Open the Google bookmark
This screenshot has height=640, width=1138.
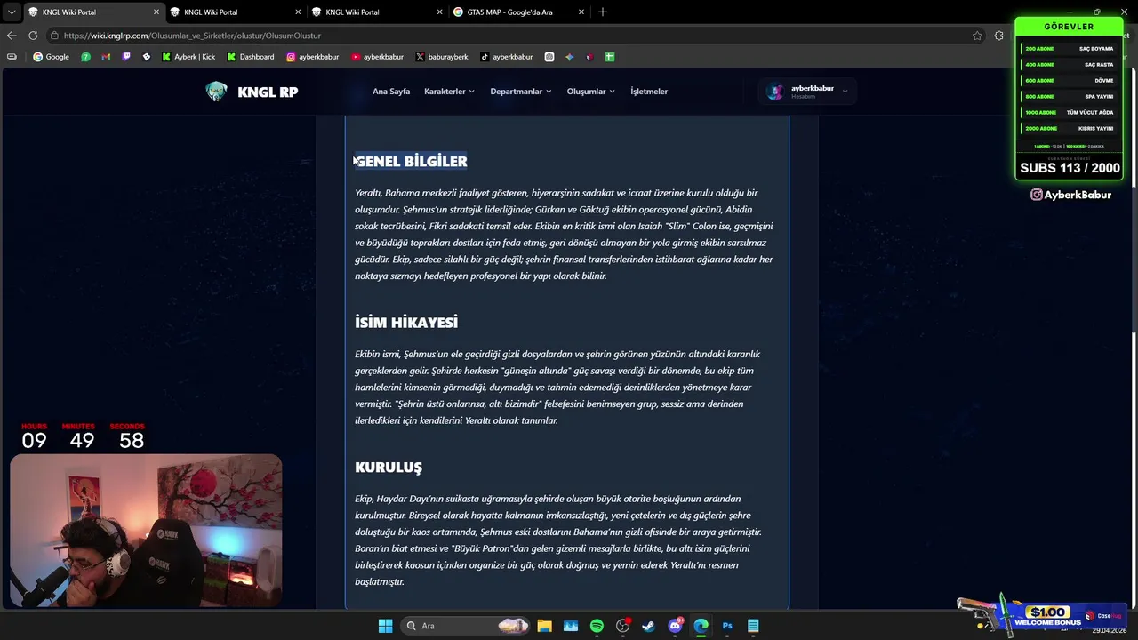pyautogui.click(x=51, y=57)
